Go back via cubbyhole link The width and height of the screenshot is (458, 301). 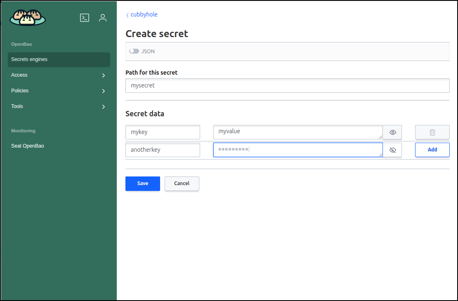[144, 14]
